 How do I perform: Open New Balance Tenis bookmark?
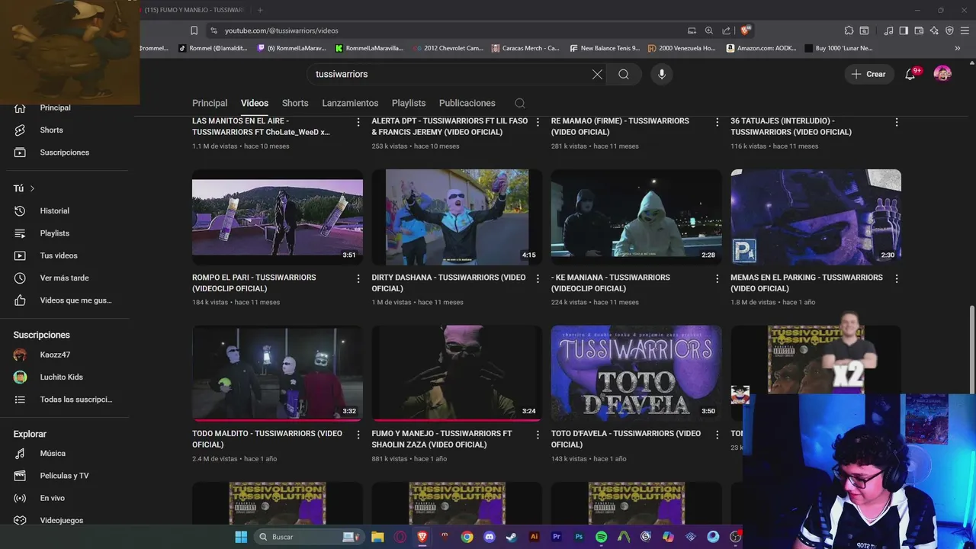point(605,48)
